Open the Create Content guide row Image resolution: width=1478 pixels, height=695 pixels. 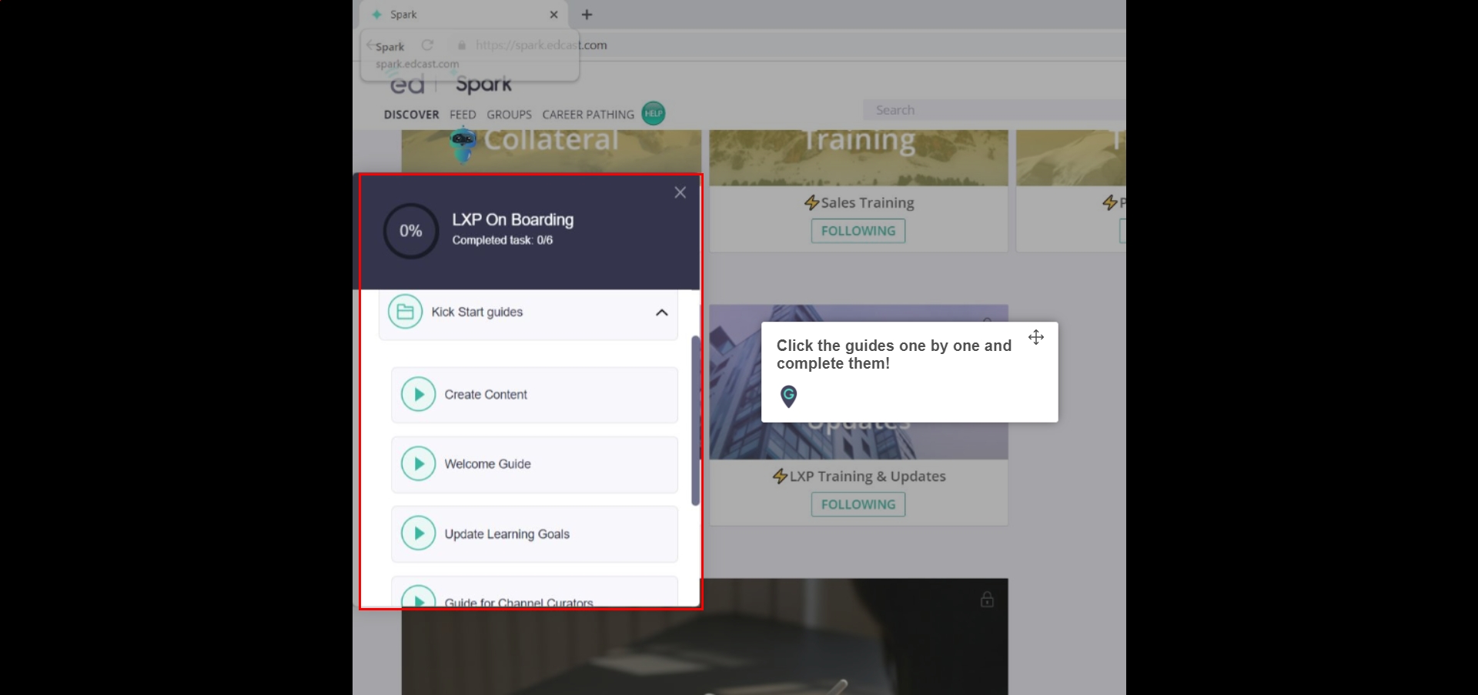[534, 395]
